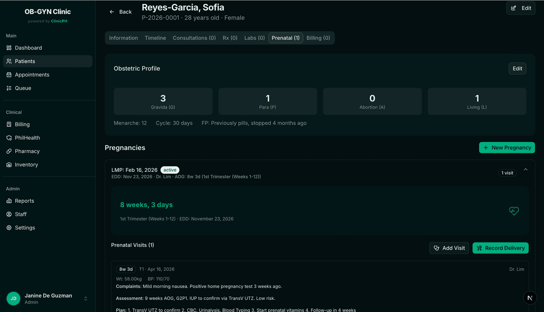Select the Timeline tab

[x=155, y=38]
